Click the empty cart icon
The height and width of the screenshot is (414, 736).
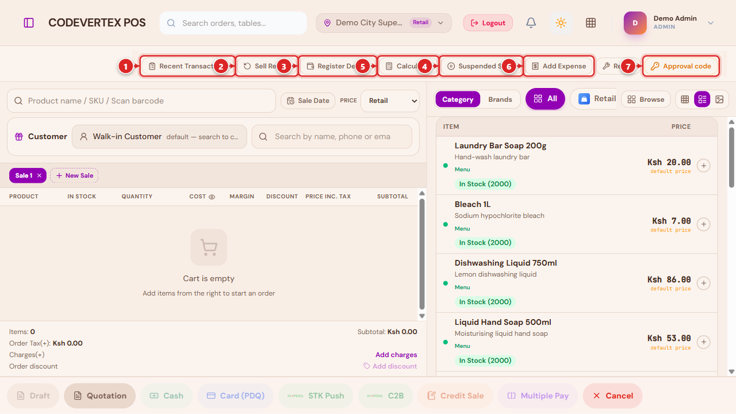coord(209,247)
